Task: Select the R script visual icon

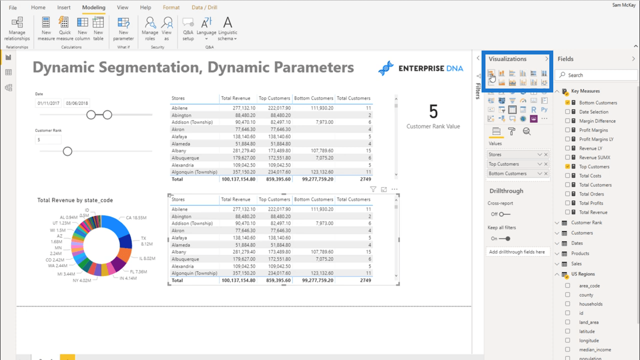Action: click(x=534, y=110)
